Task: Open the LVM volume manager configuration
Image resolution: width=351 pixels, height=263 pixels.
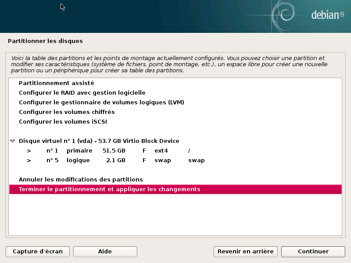Action: click(x=101, y=102)
